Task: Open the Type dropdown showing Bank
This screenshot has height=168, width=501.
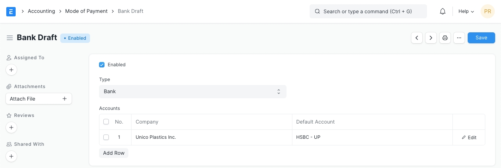Action: pyautogui.click(x=193, y=92)
